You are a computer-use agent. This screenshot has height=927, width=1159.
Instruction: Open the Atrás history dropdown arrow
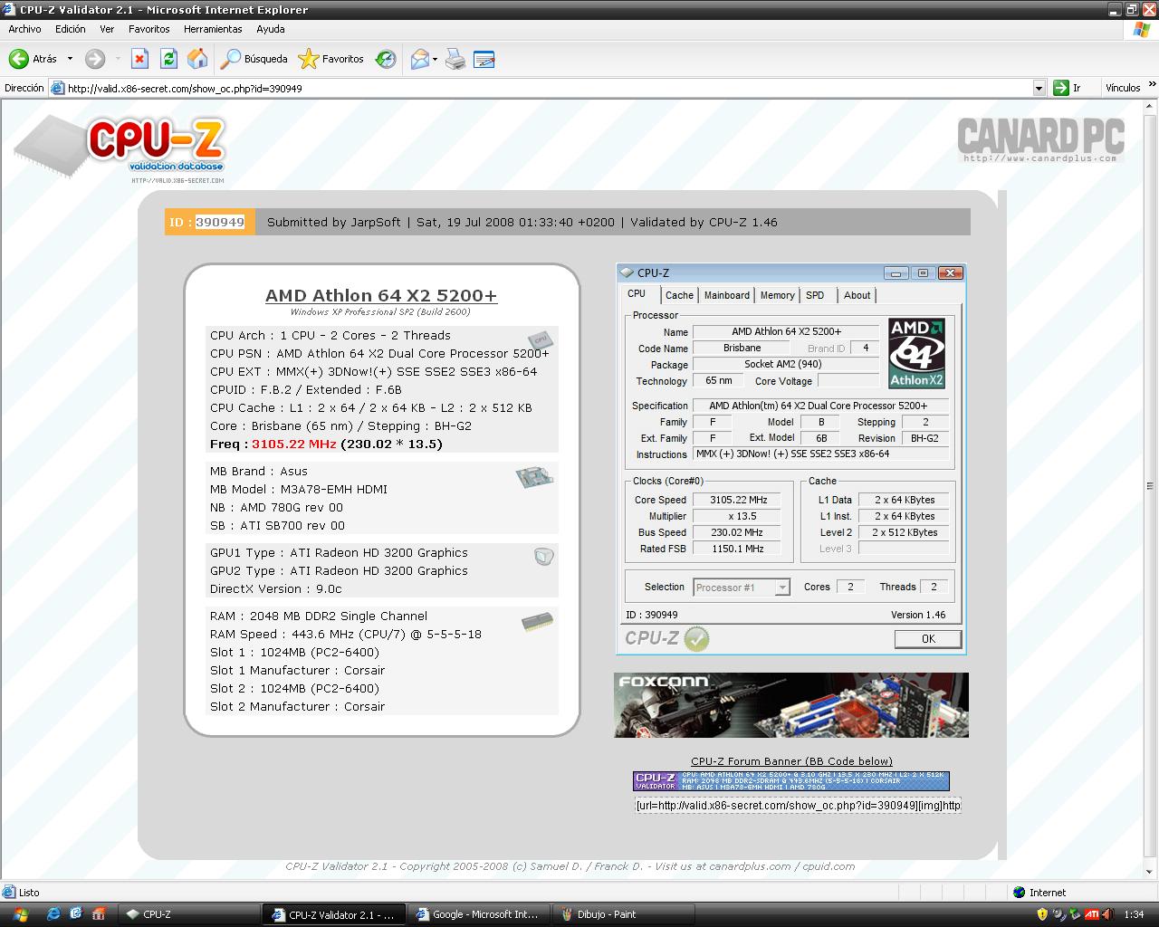[x=70, y=59]
